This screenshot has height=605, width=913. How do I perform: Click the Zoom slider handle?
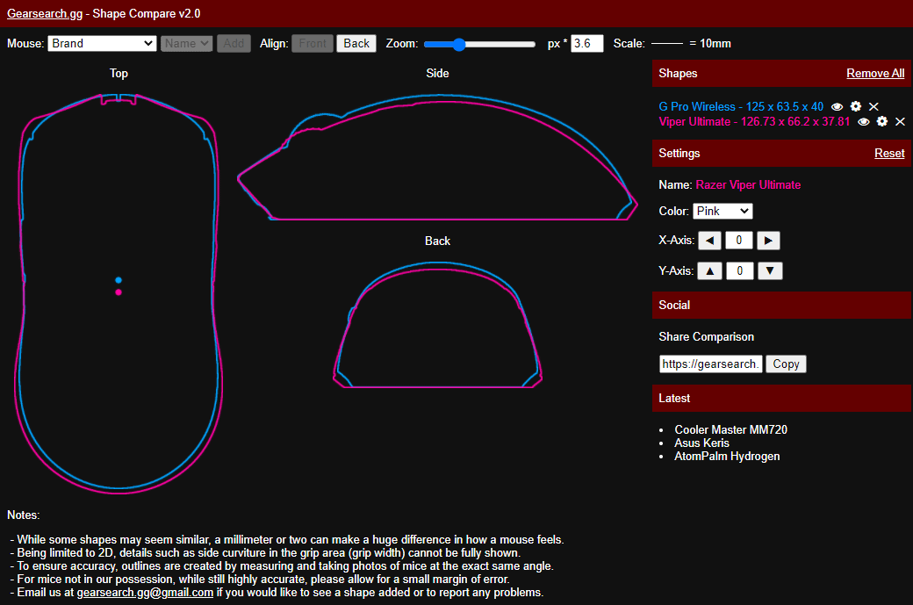459,44
